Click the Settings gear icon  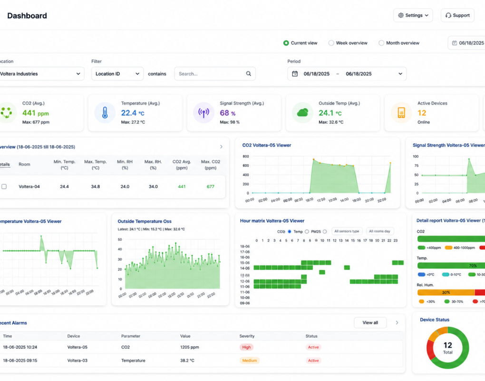[400, 15]
